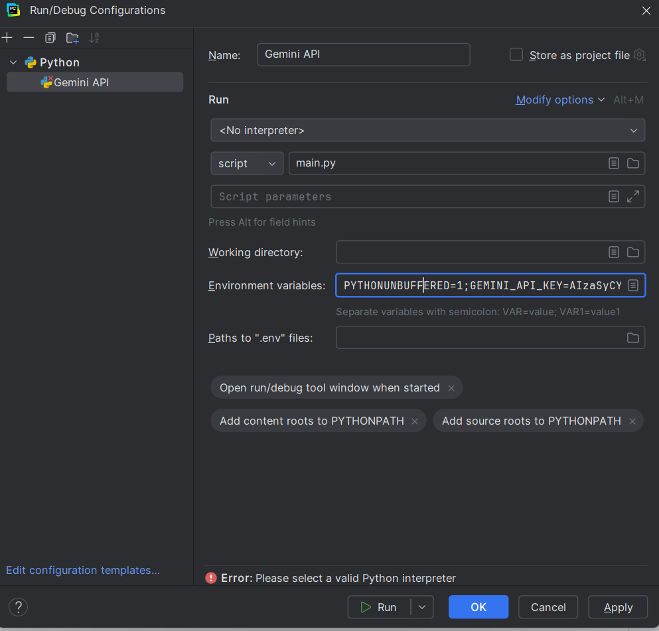Select the Gemini API configuration item
Image resolution: width=659 pixels, height=631 pixels.
94,82
